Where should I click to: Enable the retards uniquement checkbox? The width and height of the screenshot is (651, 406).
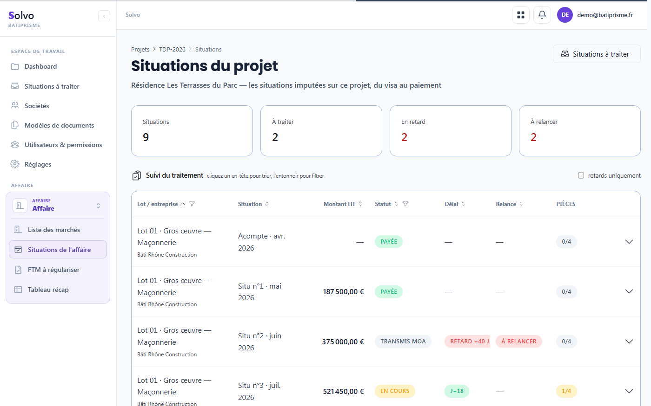pos(581,175)
